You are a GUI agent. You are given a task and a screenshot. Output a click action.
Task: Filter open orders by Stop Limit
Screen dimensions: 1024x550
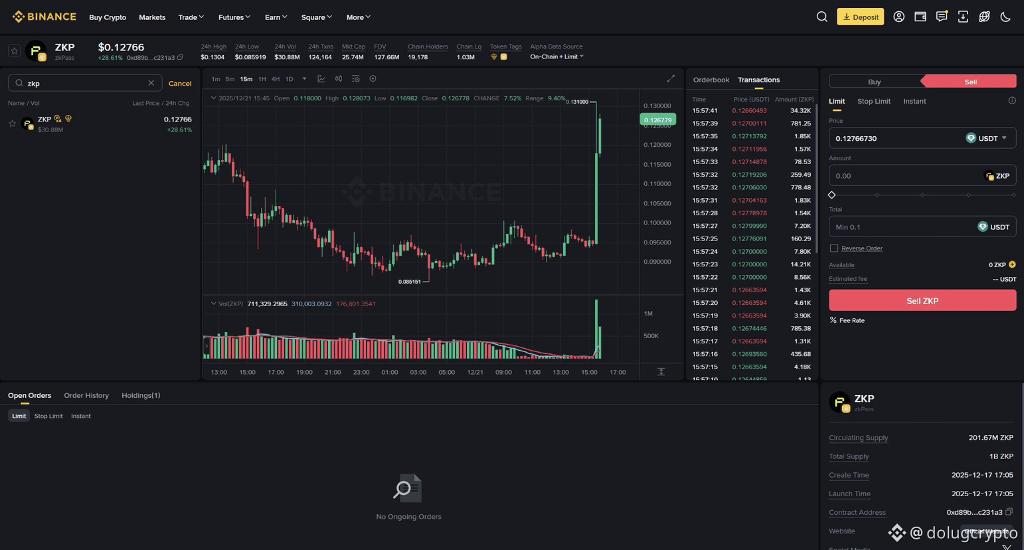pyautogui.click(x=48, y=416)
